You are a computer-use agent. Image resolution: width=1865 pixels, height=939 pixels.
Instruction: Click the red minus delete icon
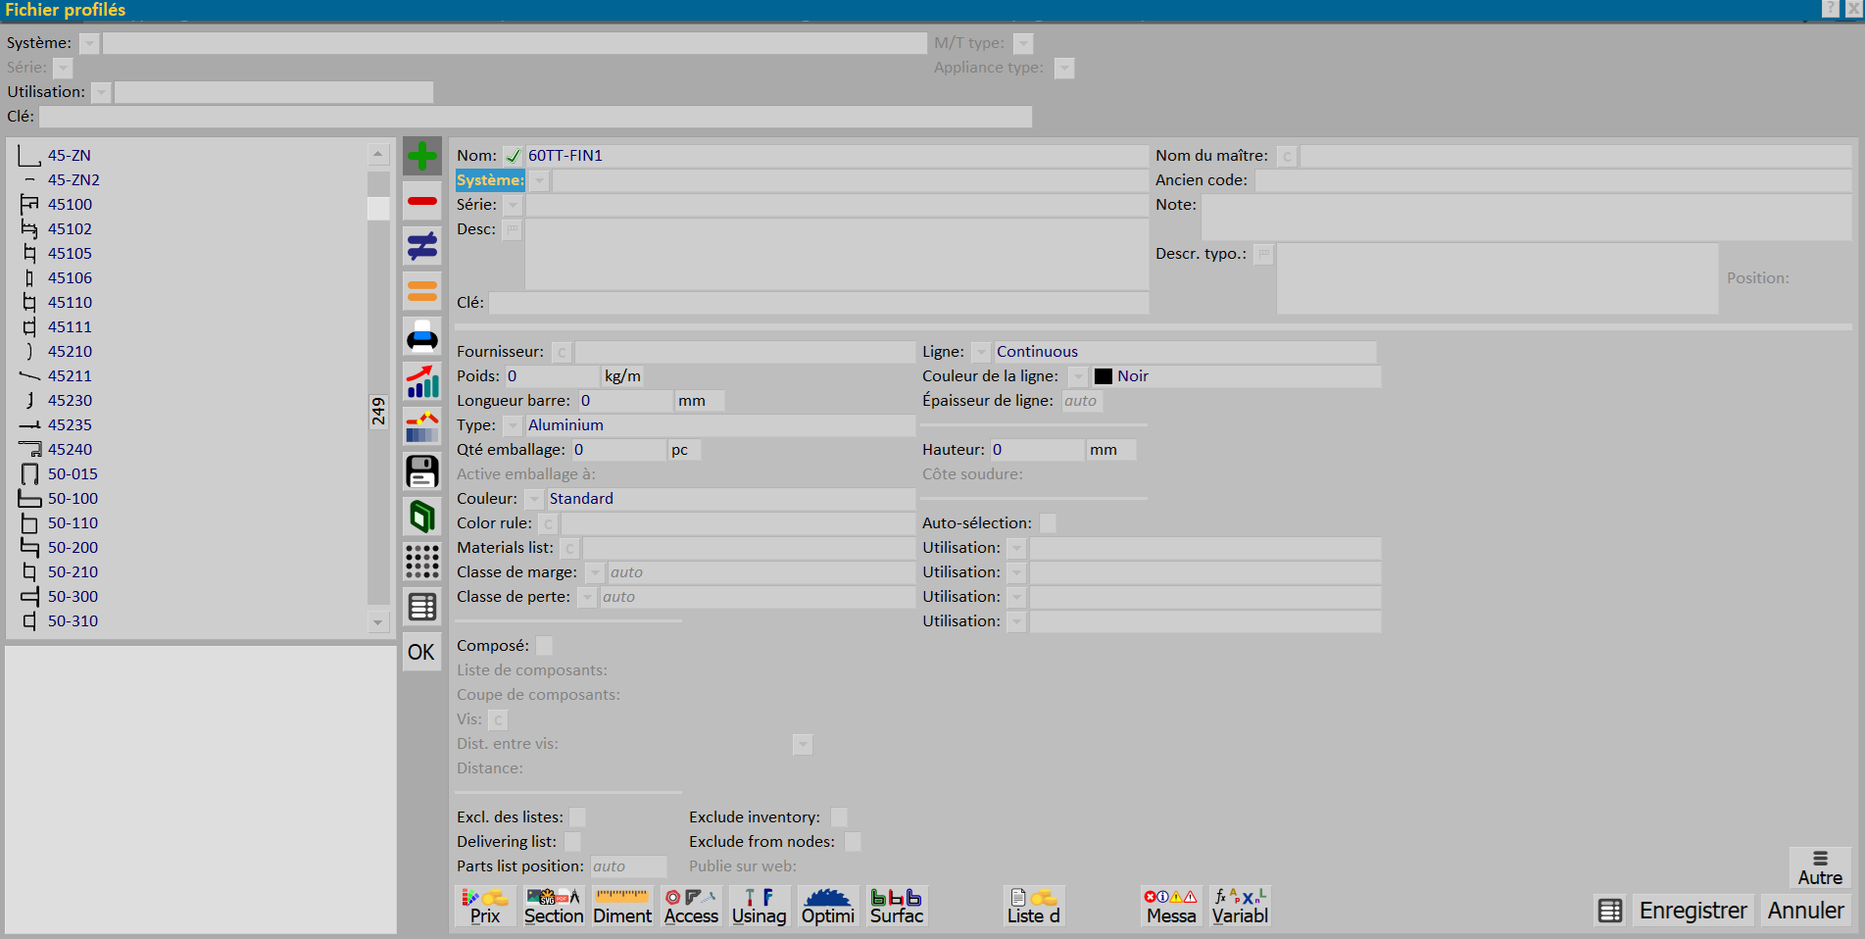point(422,201)
